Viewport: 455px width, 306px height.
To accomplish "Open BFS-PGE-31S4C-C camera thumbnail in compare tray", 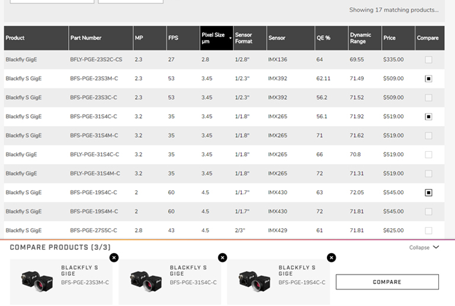I will (x=146, y=280).
